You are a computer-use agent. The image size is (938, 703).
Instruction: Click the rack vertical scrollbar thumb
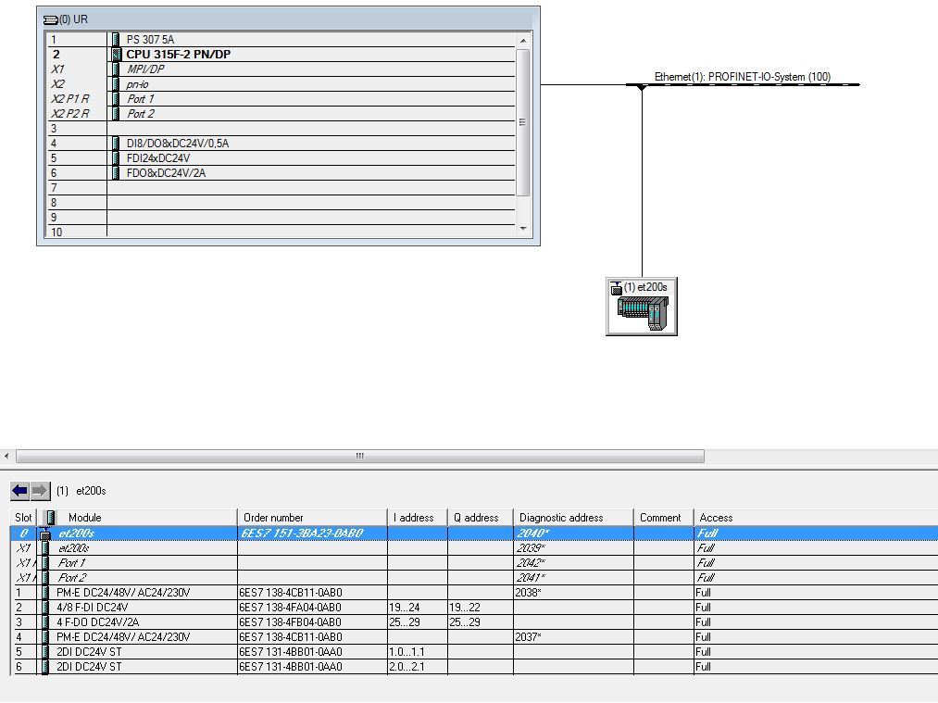(x=523, y=122)
